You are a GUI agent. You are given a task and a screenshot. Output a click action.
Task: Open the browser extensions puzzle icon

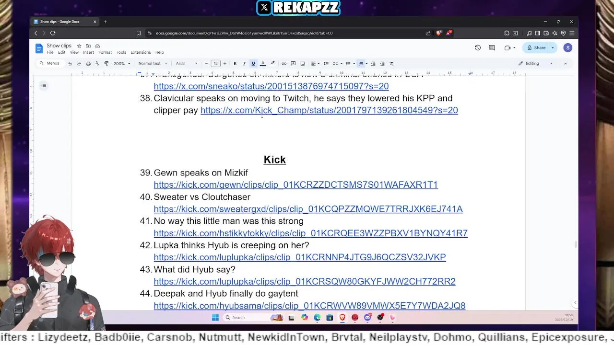[507, 33]
